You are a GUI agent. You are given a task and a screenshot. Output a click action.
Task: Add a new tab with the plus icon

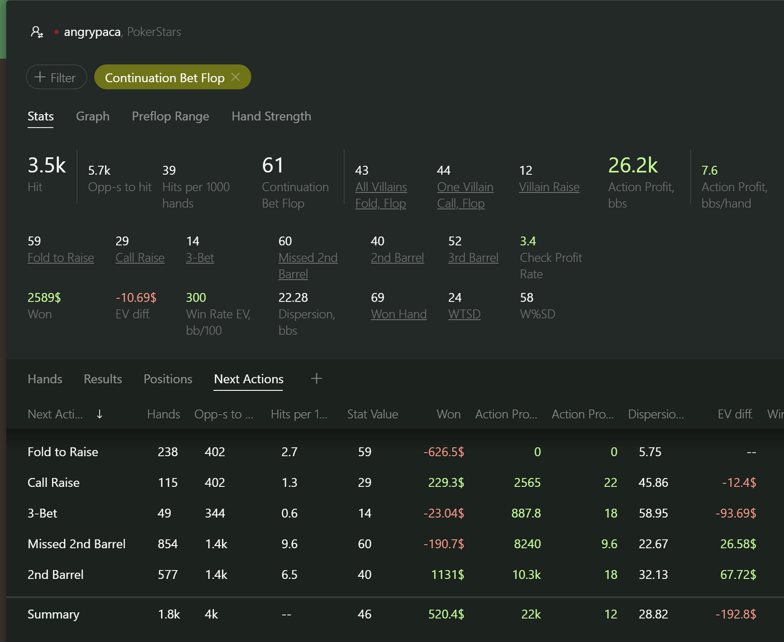pyautogui.click(x=316, y=378)
